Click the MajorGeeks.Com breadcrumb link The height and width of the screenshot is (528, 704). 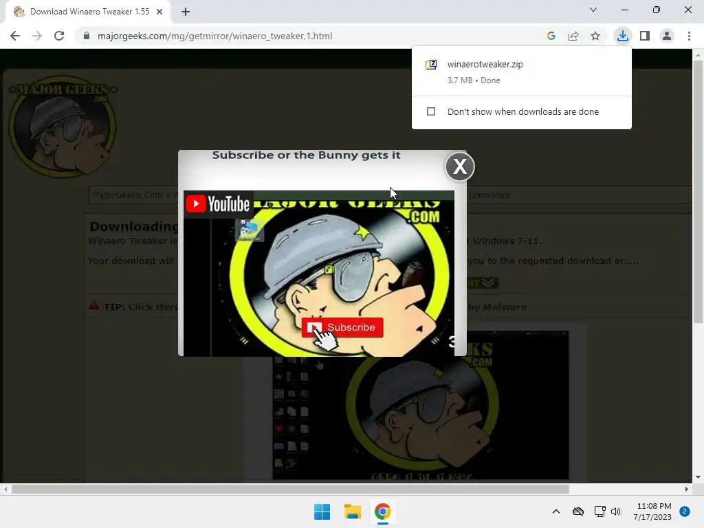(x=127, y=195)
